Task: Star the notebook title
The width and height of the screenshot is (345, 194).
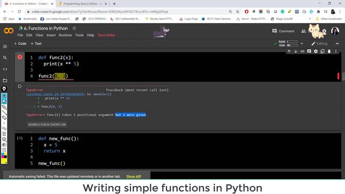Action: coord(74,28)
